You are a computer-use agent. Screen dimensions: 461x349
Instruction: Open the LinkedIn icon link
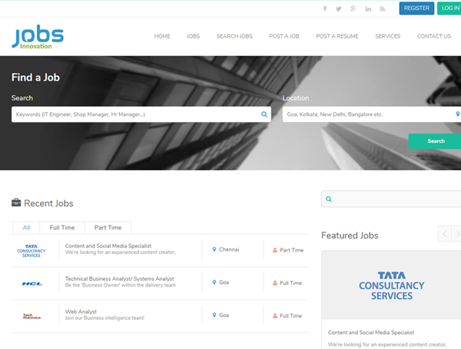click(369, 8)
